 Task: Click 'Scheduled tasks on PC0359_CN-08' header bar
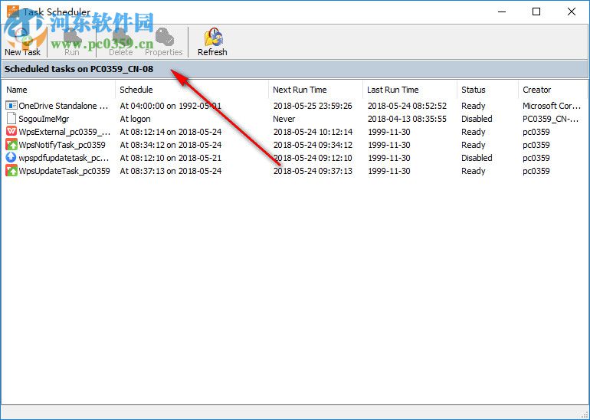pos(294,69)
